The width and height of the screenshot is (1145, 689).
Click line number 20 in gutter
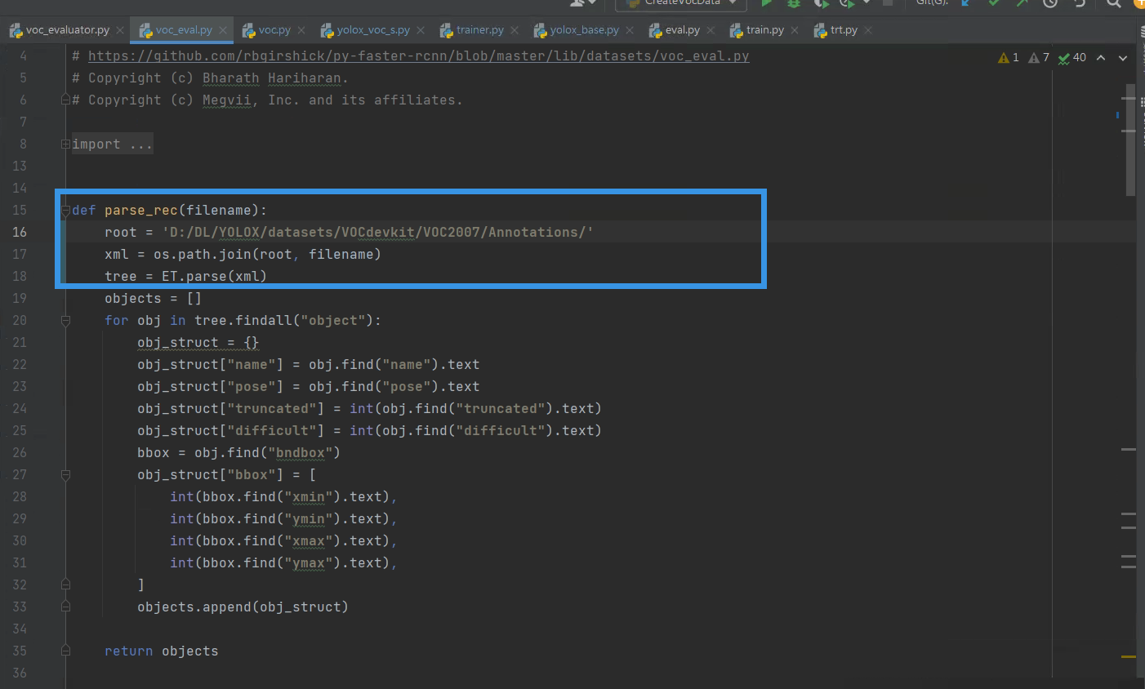click(20, 321)
